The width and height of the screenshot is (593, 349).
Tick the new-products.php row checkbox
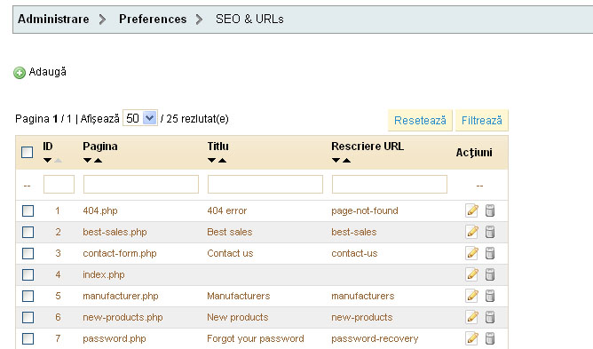click(28, 317)
